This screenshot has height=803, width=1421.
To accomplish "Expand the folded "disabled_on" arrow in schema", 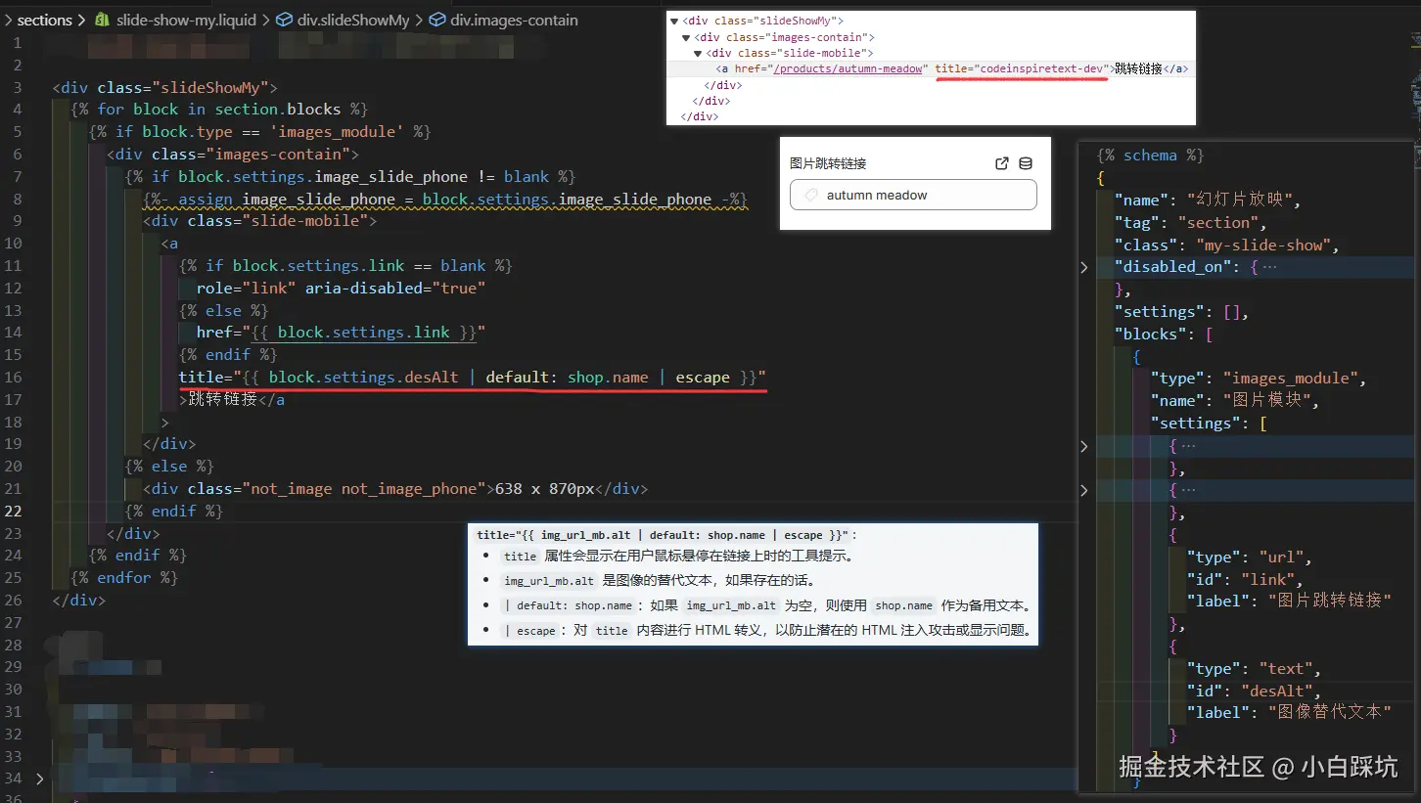I will pos(1083,267).
